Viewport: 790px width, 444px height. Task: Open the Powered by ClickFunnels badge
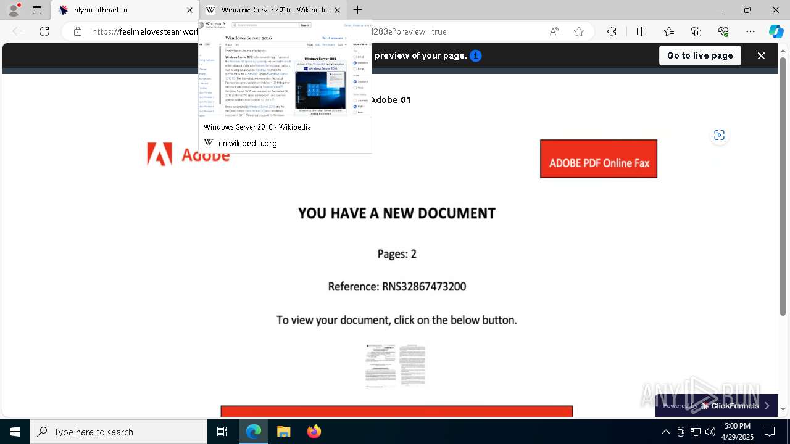click(x=717, y=406)
